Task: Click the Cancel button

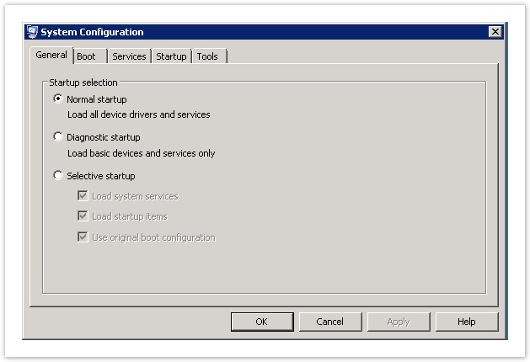Action: [329, 322]
